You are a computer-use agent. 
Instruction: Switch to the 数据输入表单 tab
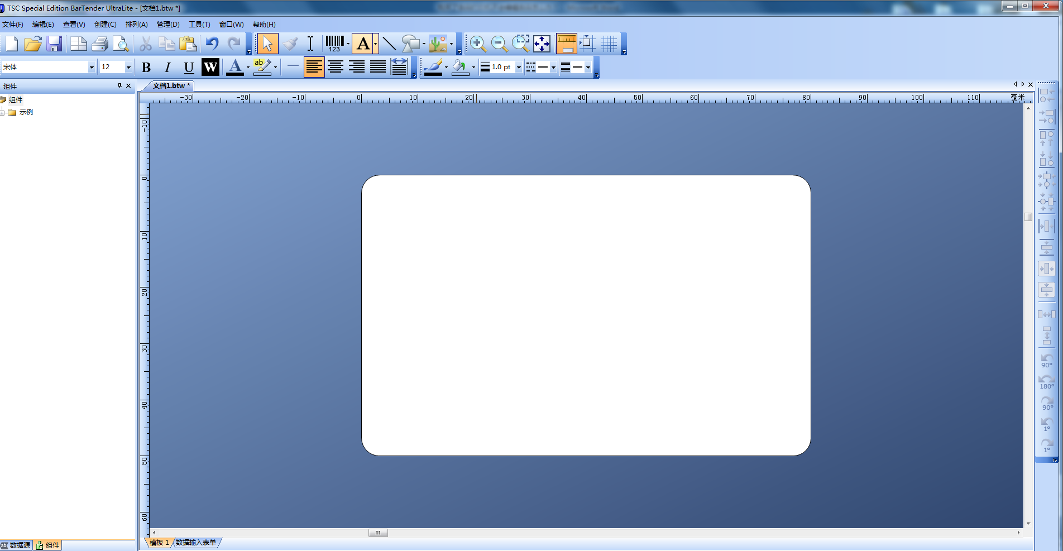tap(196, 542)
